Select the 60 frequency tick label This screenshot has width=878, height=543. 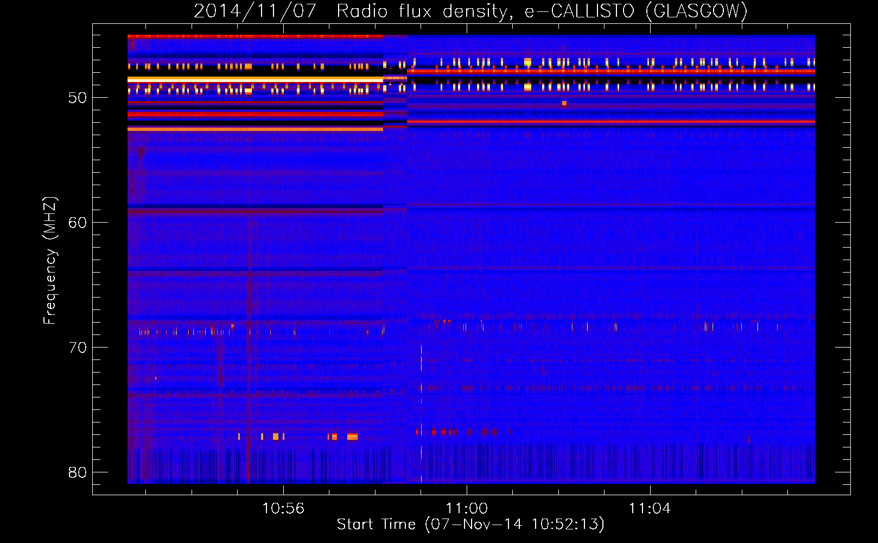78,223
